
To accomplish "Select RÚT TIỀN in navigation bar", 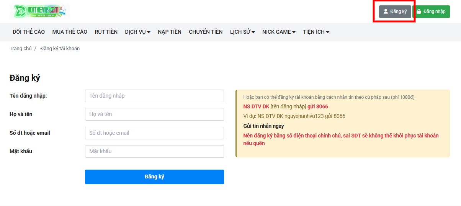I will [x=106, y=32].
